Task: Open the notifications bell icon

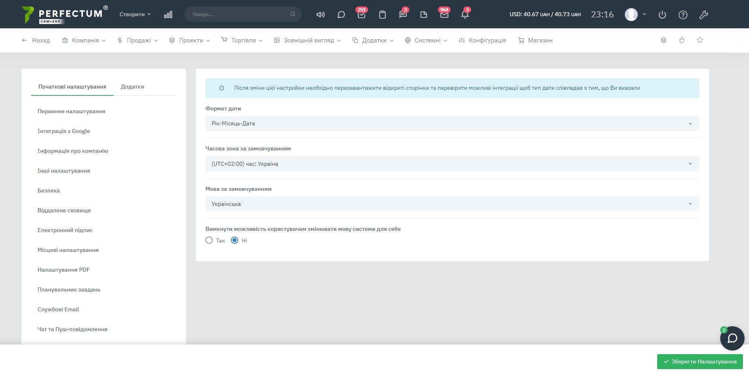Action: point(465,15)
